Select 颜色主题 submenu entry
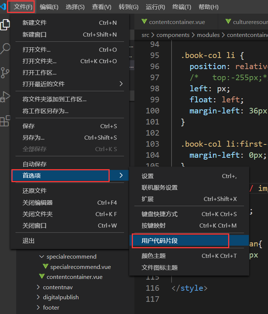This screenshot has height=314, width=268. coord(189,256)
